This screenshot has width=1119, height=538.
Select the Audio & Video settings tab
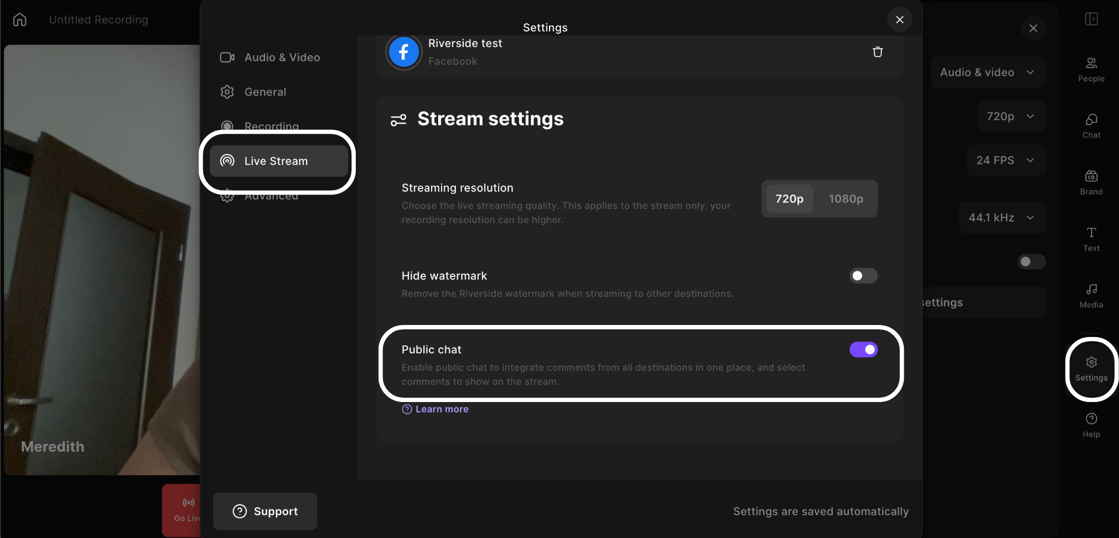(279, 57)
